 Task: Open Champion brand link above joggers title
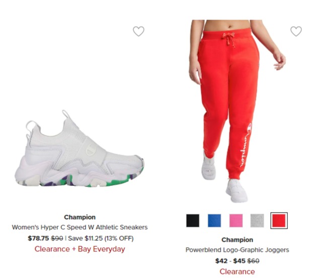237,240
